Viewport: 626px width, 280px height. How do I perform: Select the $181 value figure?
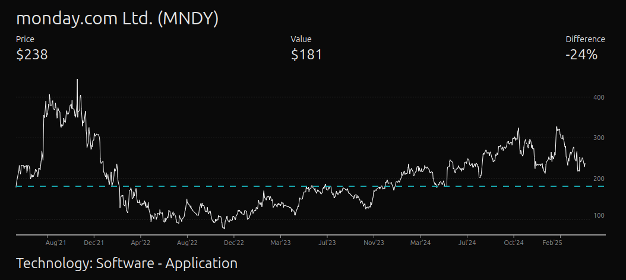tap(306, 55)
